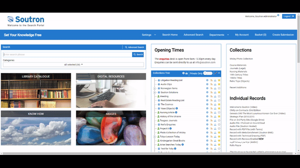The height and width of the screenshot is (168, 300).
Task: Open Collections Tree header settings gear
Action: click(183, 73)
